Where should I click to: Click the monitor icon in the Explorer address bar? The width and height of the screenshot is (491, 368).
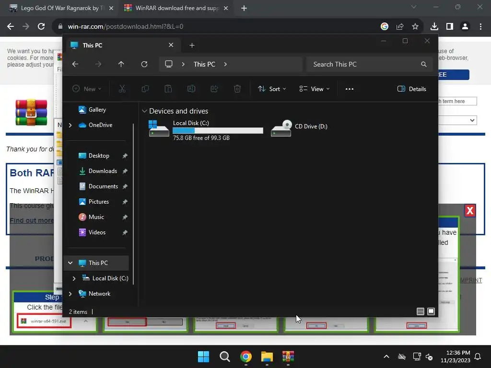click(169, 64)
